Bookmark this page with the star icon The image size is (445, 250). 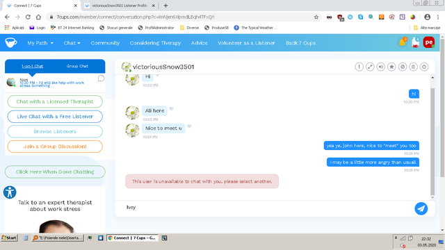coord(316,17)
